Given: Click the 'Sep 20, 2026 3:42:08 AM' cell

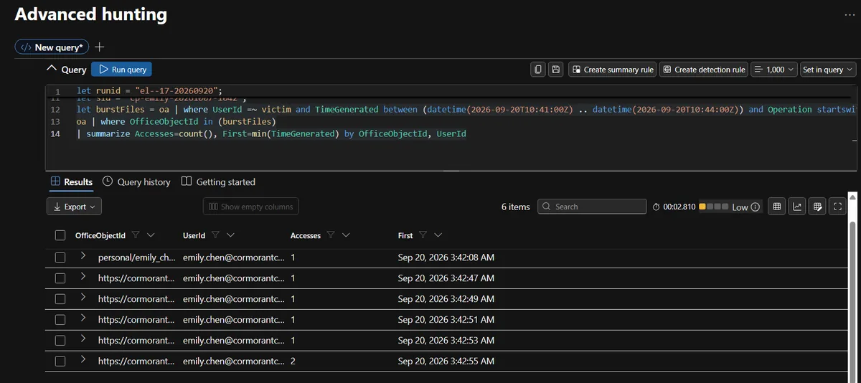Looking at the screenshot, I should pyautogui.click(x=446, y=257).
